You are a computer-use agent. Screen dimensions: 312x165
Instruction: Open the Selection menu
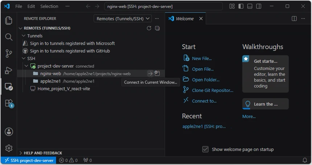pyautogui.click(x=49, y=7)
